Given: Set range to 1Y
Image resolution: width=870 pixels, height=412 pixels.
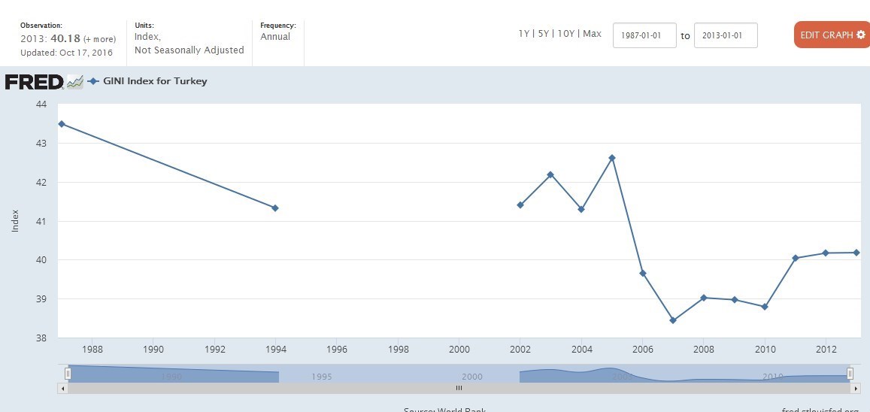Looking at the screenshot, I should [523, 34].
